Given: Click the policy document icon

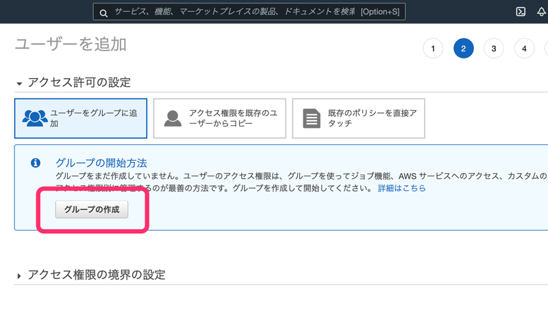Looking at the screenshot, I should pyautogui.click(x=312, y=118).
